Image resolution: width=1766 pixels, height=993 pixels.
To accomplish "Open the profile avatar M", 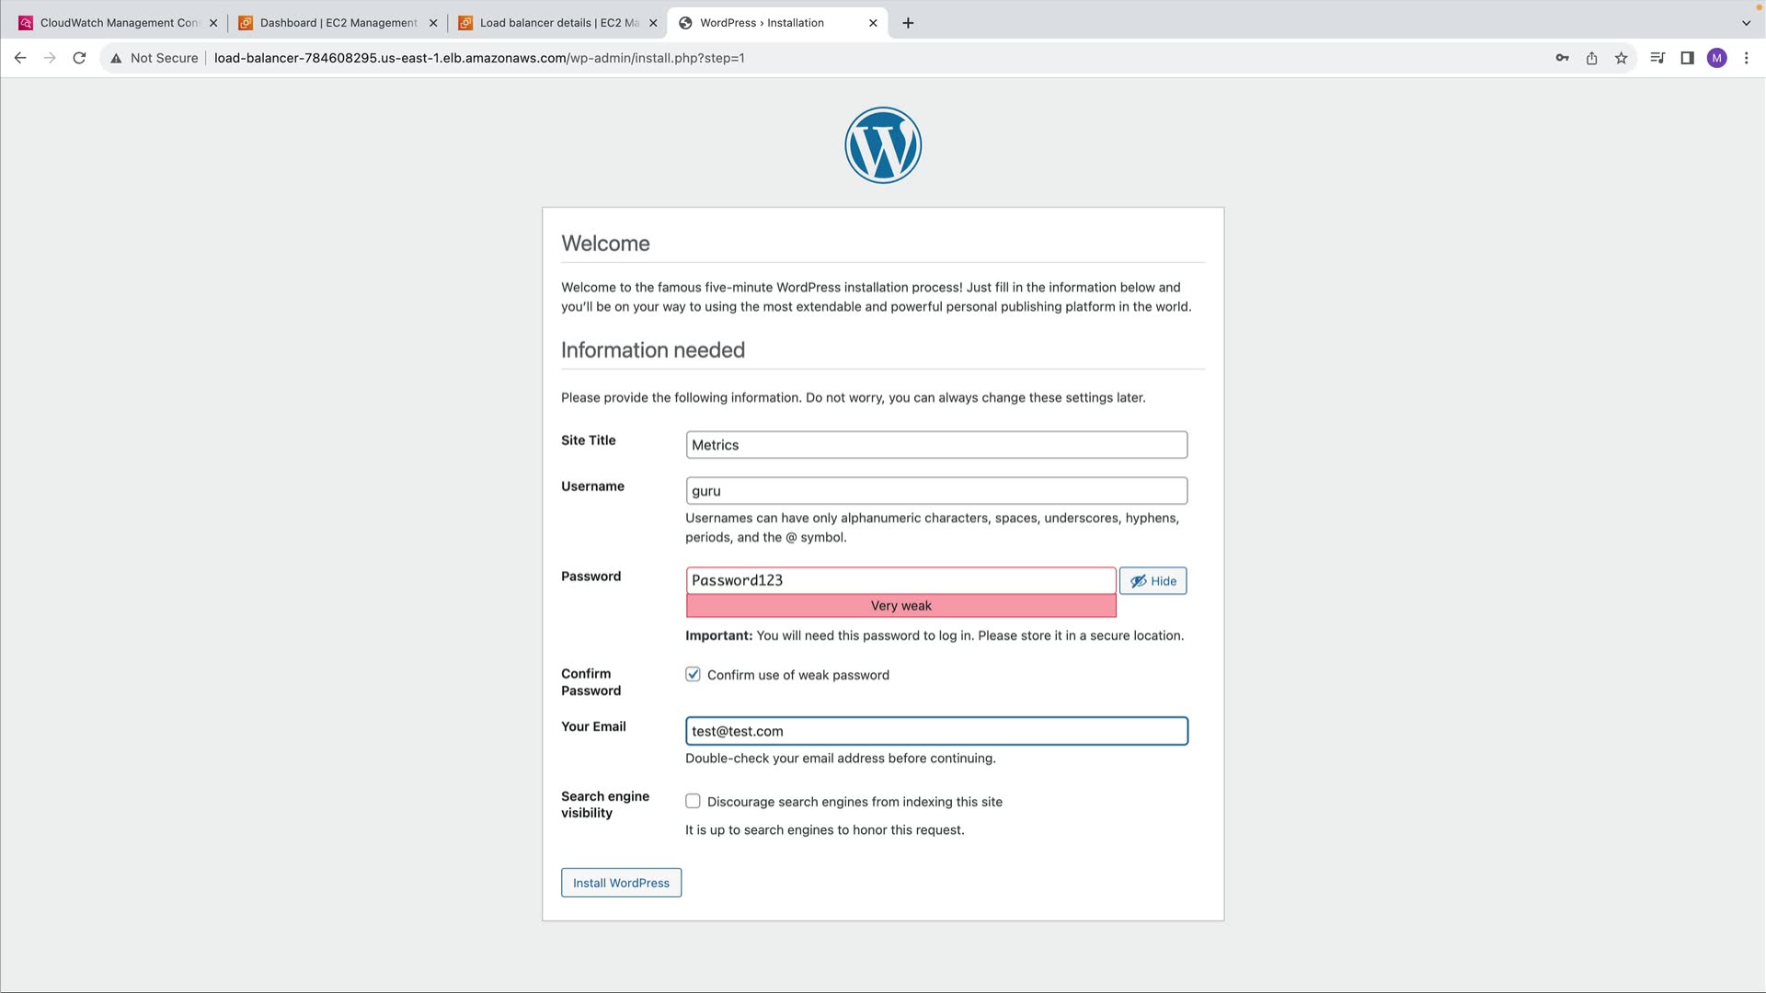I will (1716, 58).
